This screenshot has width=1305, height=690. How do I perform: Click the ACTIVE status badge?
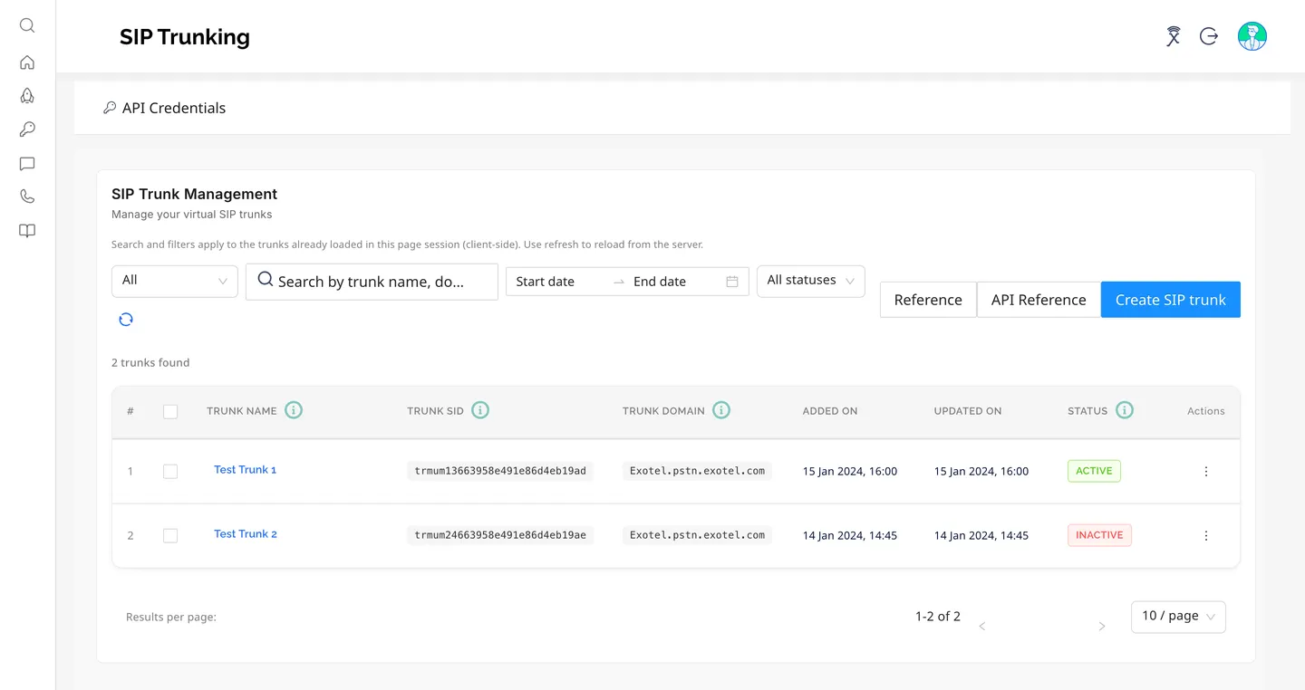(1094, 471)
